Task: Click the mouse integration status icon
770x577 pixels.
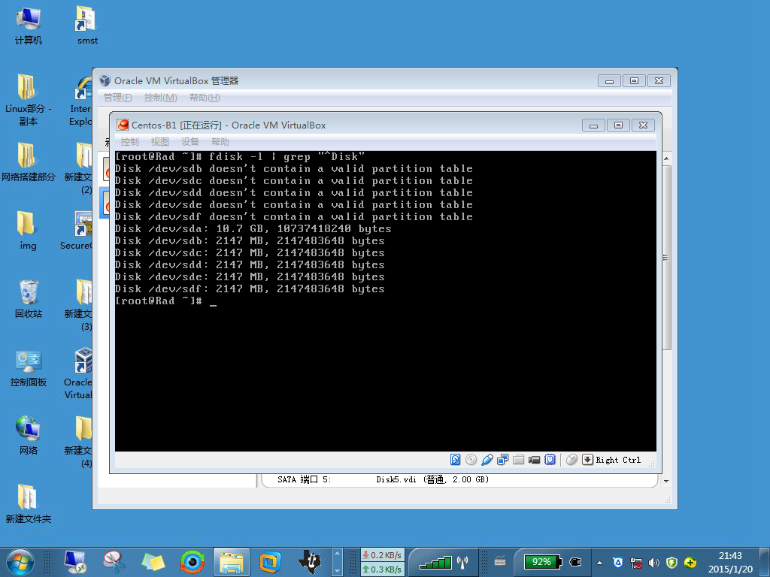Action: tap(571, 460)
